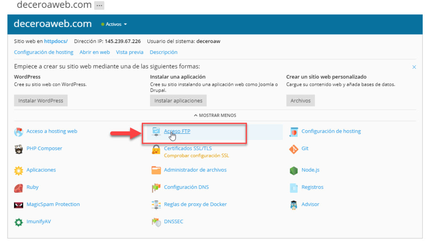Collapse the tools with MOSTRAR MENOS
This screenshot has height=242, width=427.
pos(215,115)
